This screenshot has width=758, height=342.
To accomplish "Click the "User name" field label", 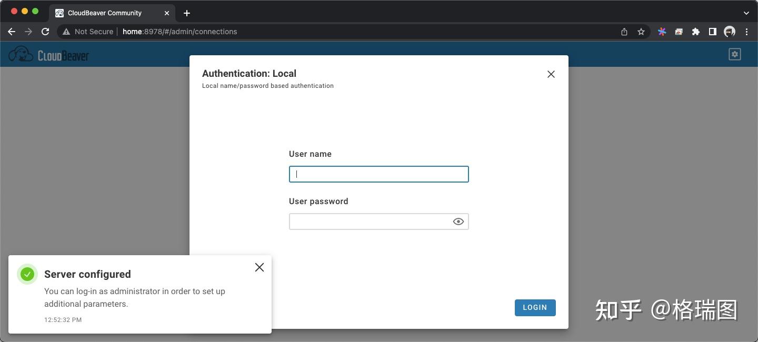I will tap(310, 154).
